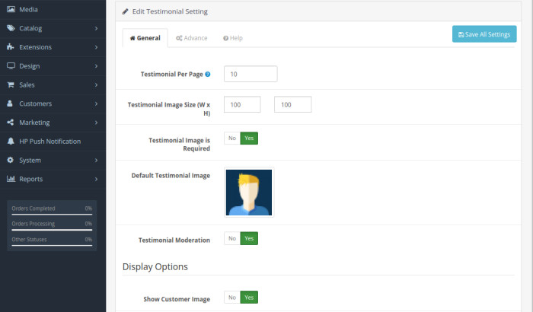Expand the Reports menu chevron
The width and height of the screenshot is (533, 312).
(x=96, y=179)
